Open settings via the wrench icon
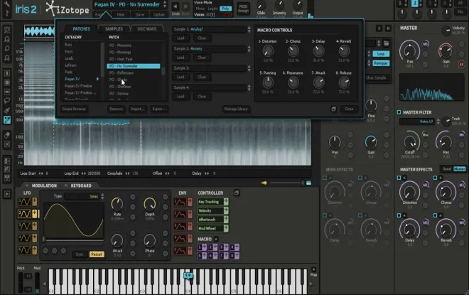 click(7, 4)
